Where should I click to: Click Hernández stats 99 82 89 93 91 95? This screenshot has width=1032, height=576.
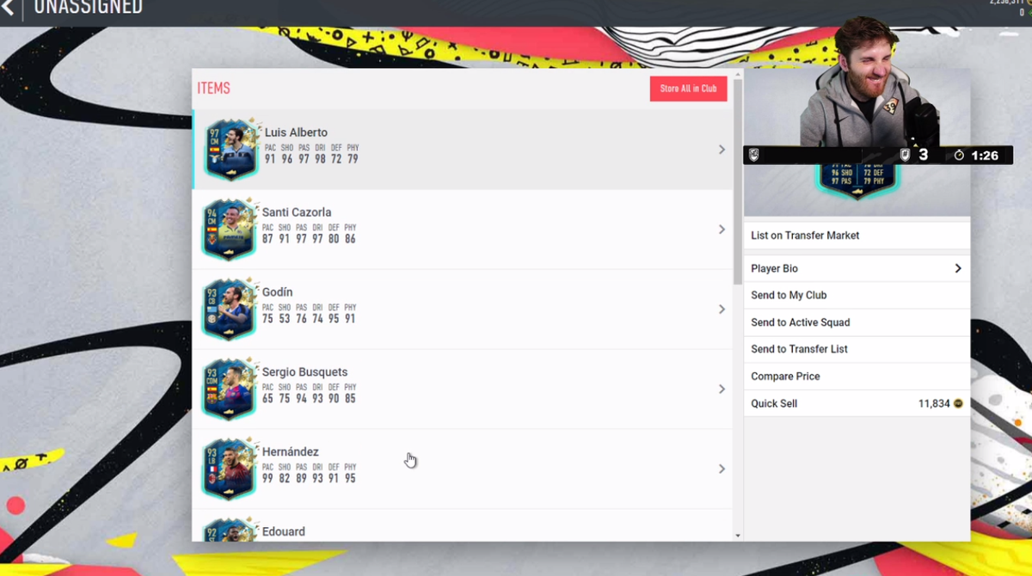click(309, 479)
